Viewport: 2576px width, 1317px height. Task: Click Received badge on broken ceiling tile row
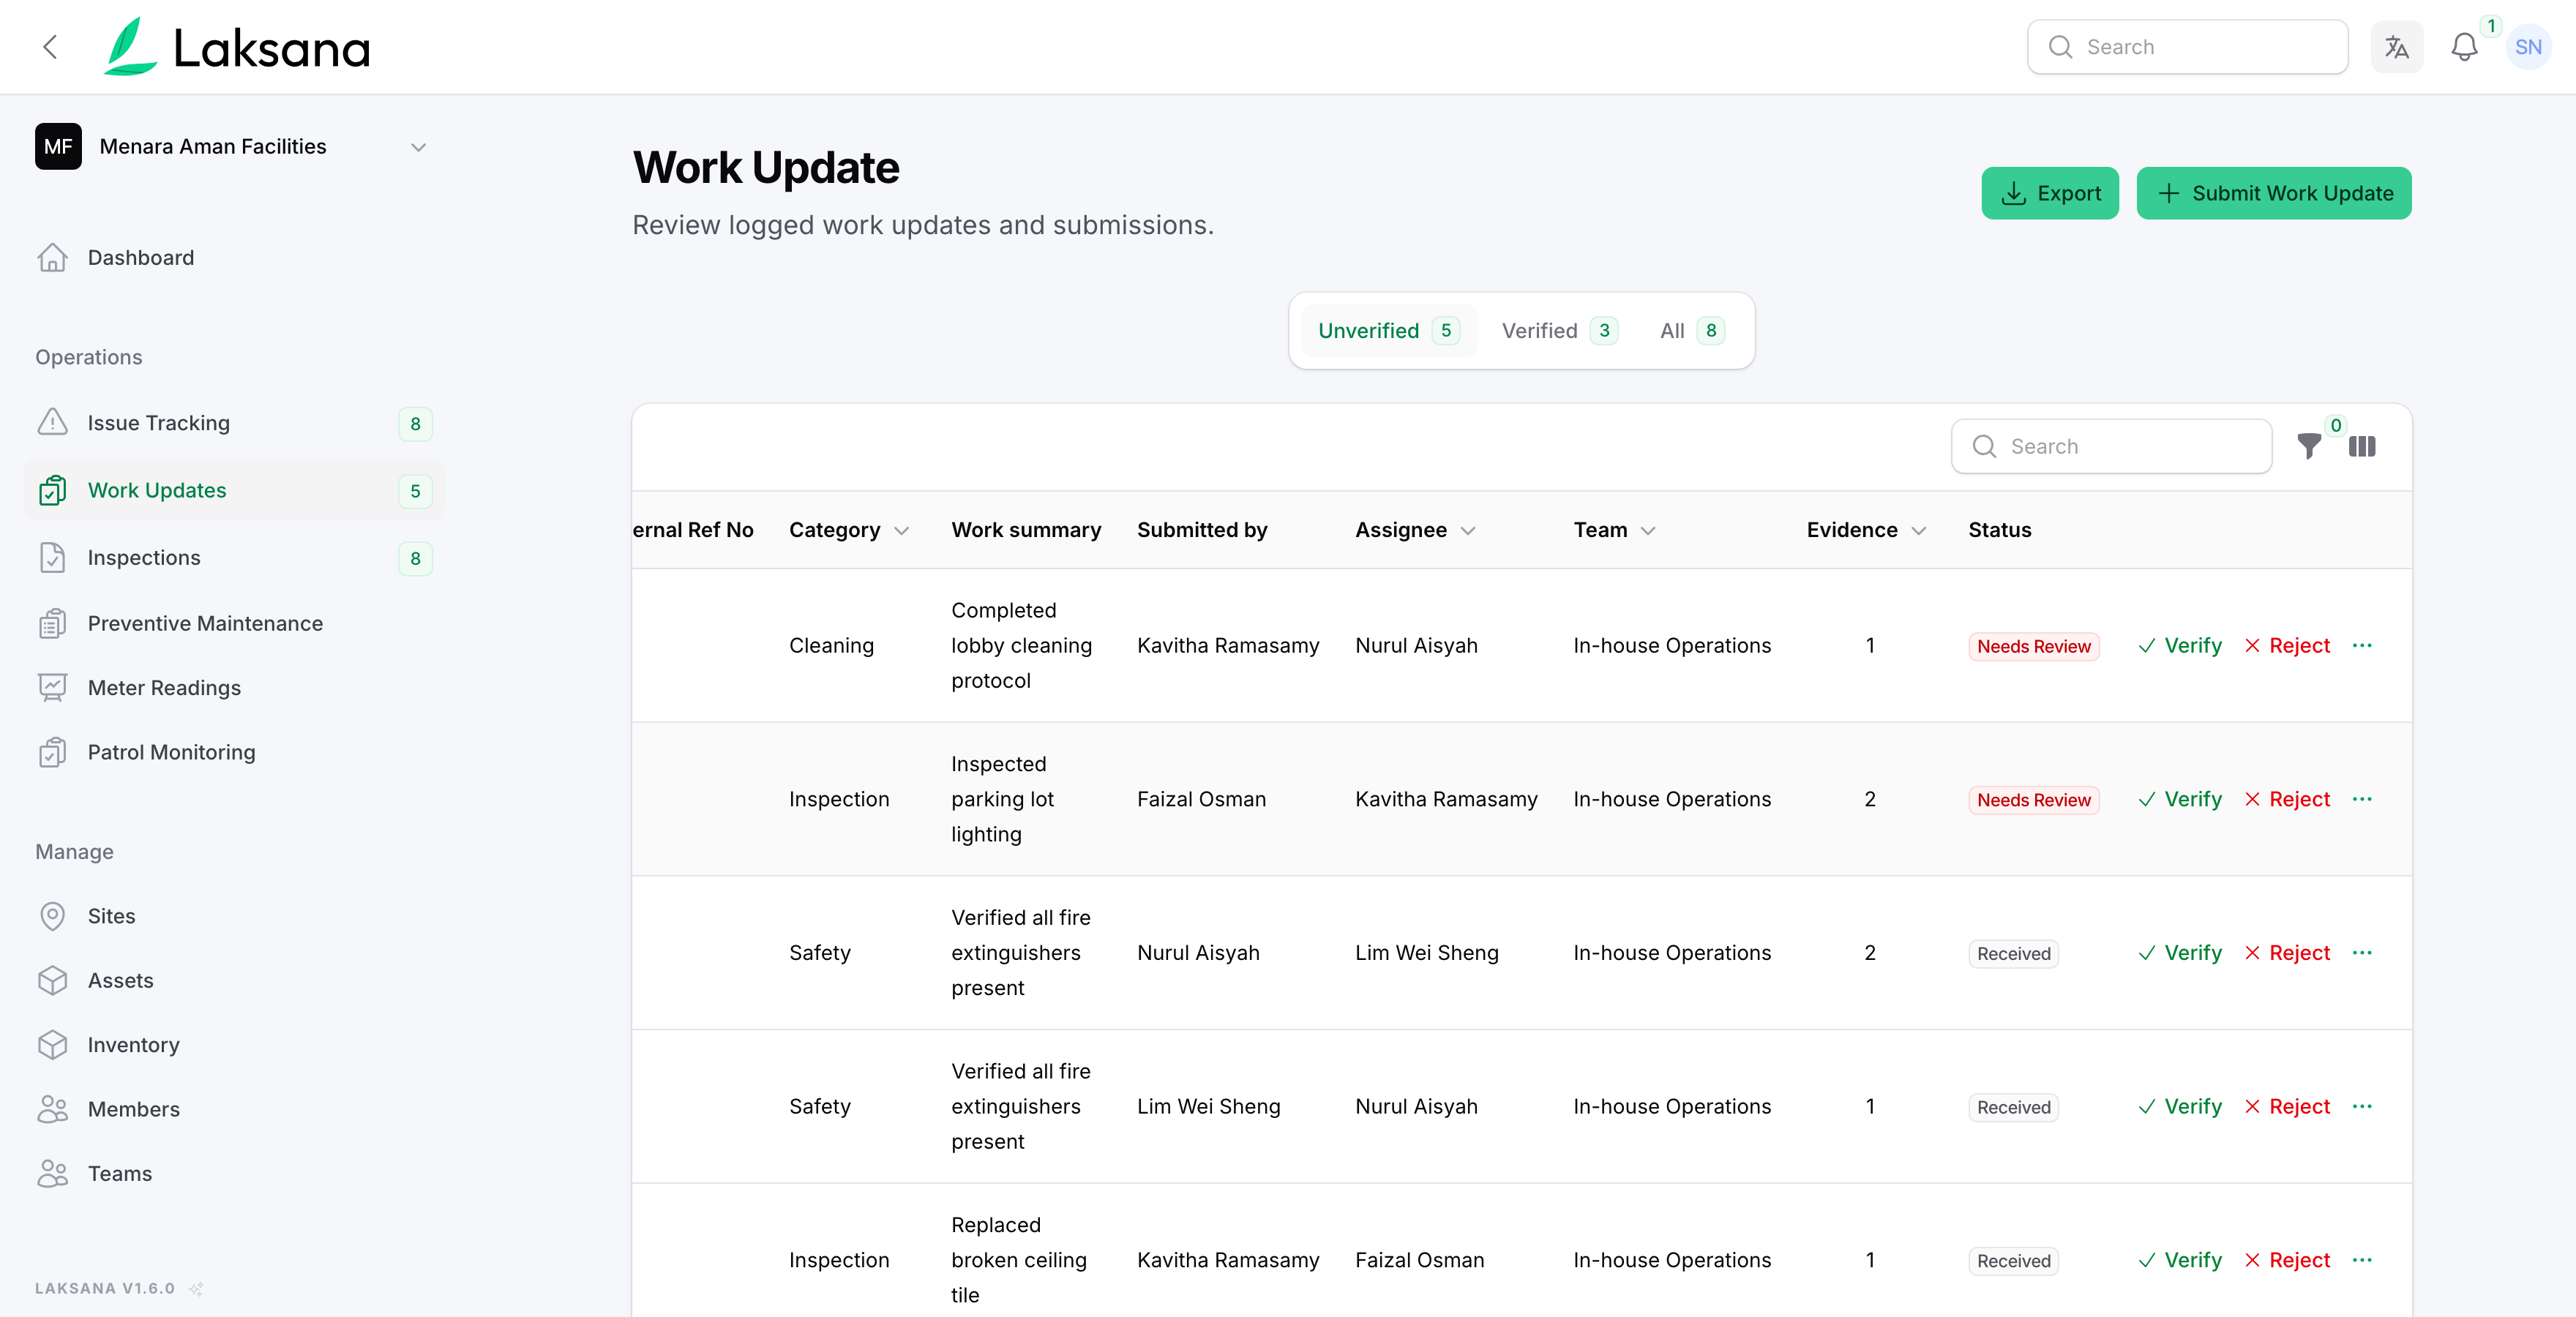[2013, 1261]
